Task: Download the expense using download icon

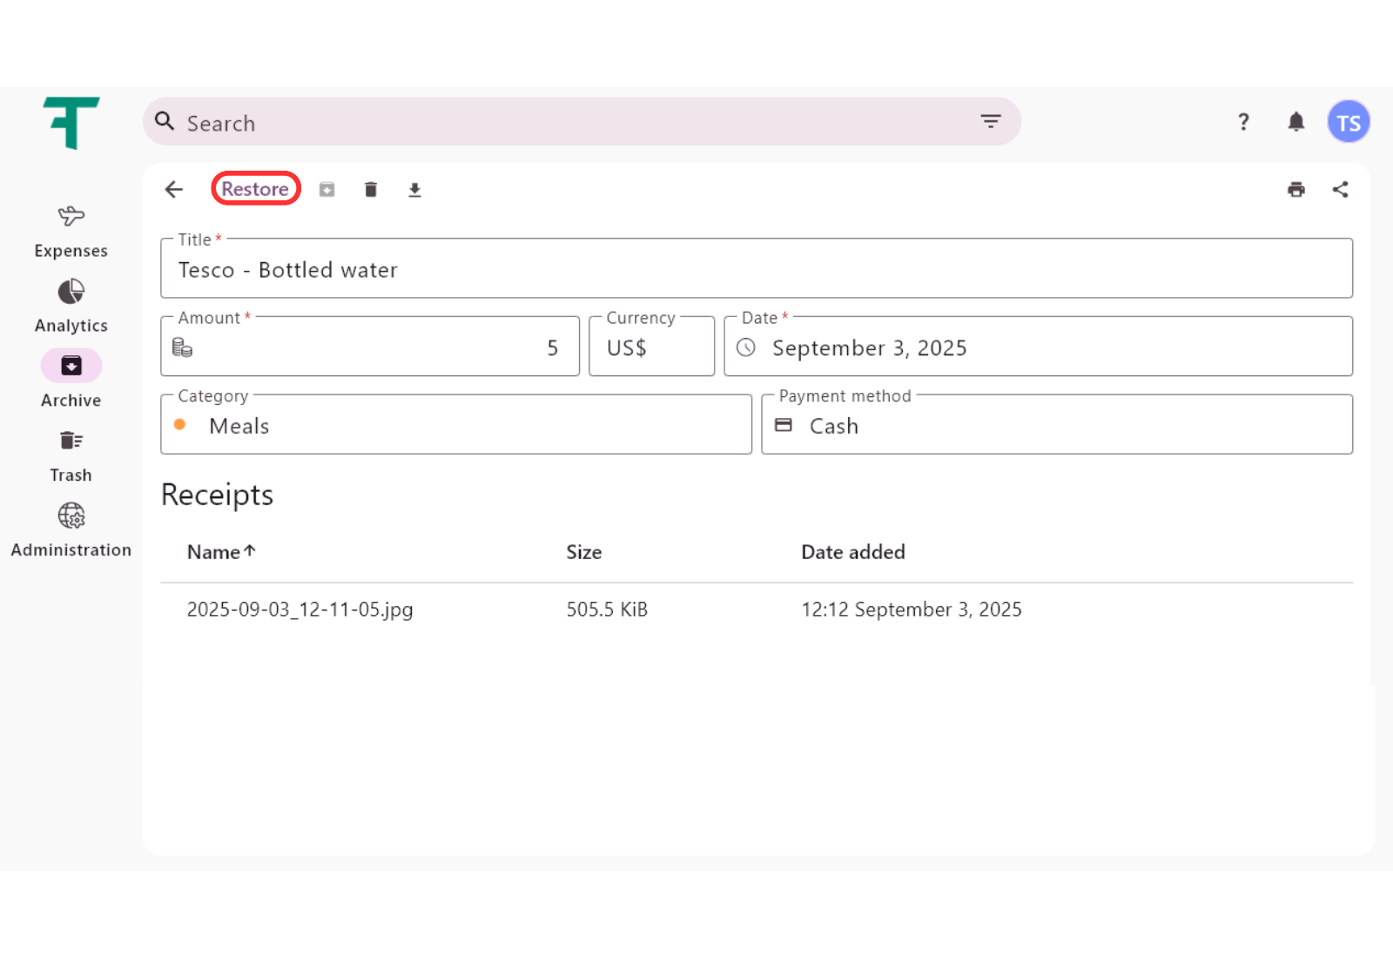Action: (x=414, y=190)
